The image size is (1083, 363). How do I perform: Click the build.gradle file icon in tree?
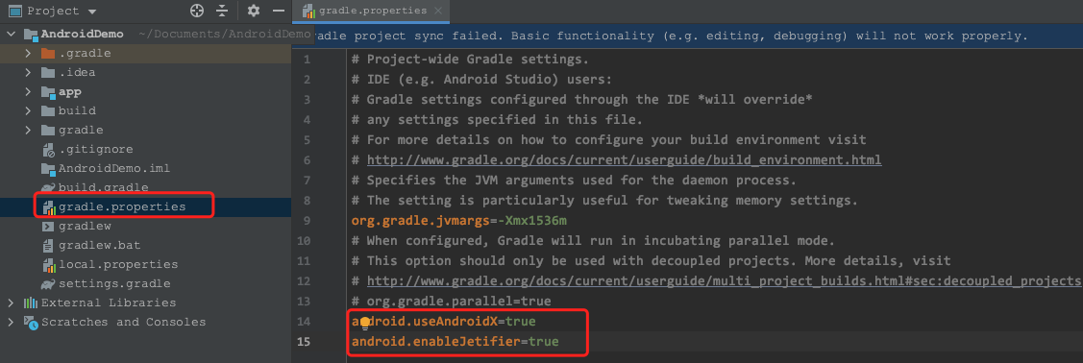click(48, 187)
